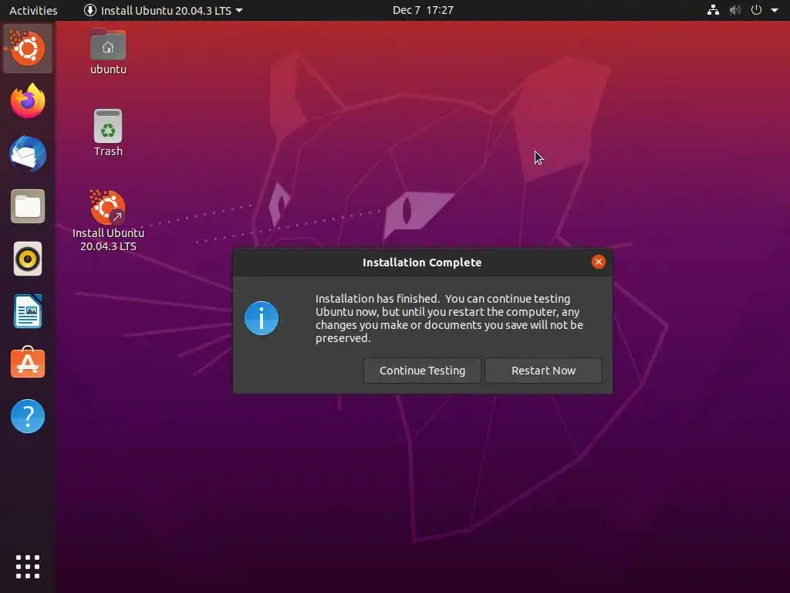
Task: Open Ubuntu Software from dock
Action: tap(28, 363)
